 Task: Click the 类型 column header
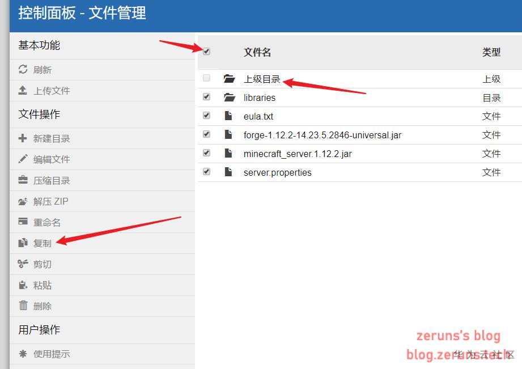tap(491, 52)
